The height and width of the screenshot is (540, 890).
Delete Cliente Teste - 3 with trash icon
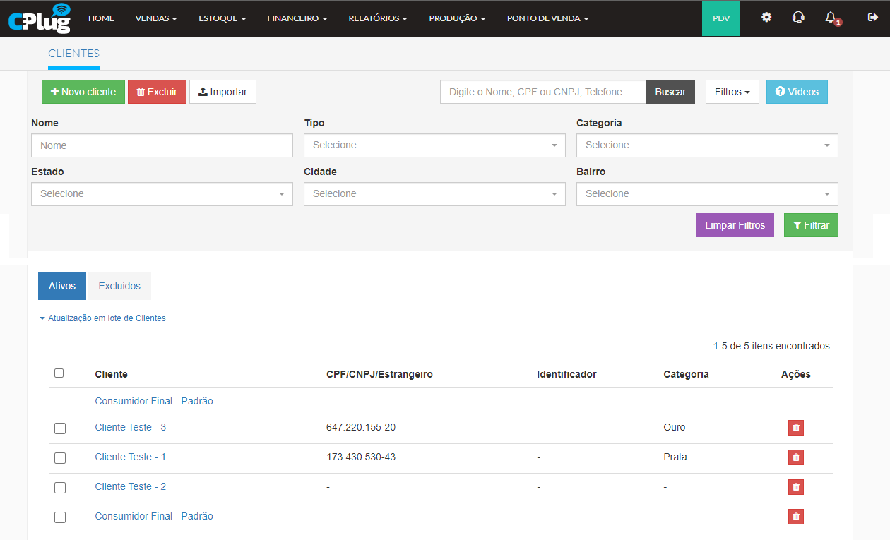[796, 428]
